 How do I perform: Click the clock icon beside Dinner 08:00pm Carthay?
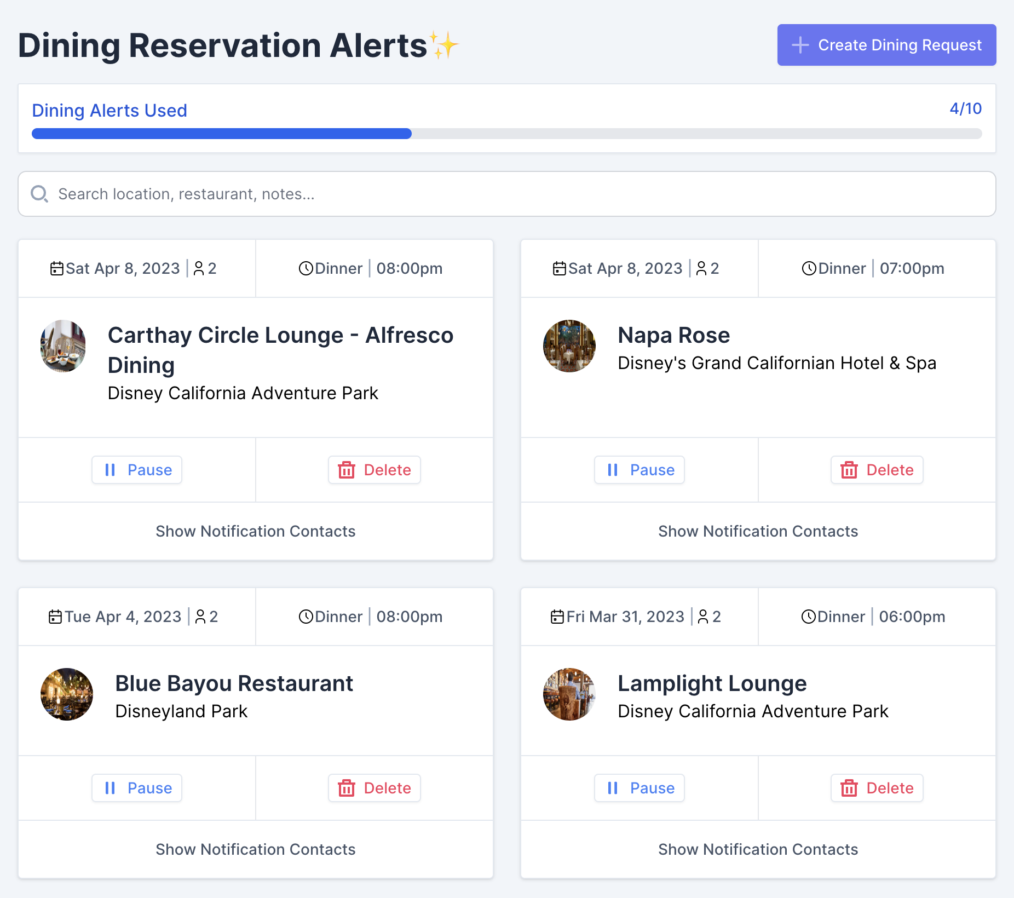306,268
